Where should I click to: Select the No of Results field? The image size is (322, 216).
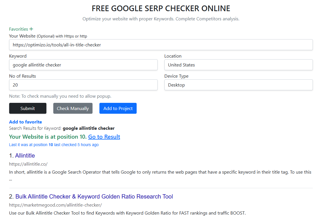point(83,85)
